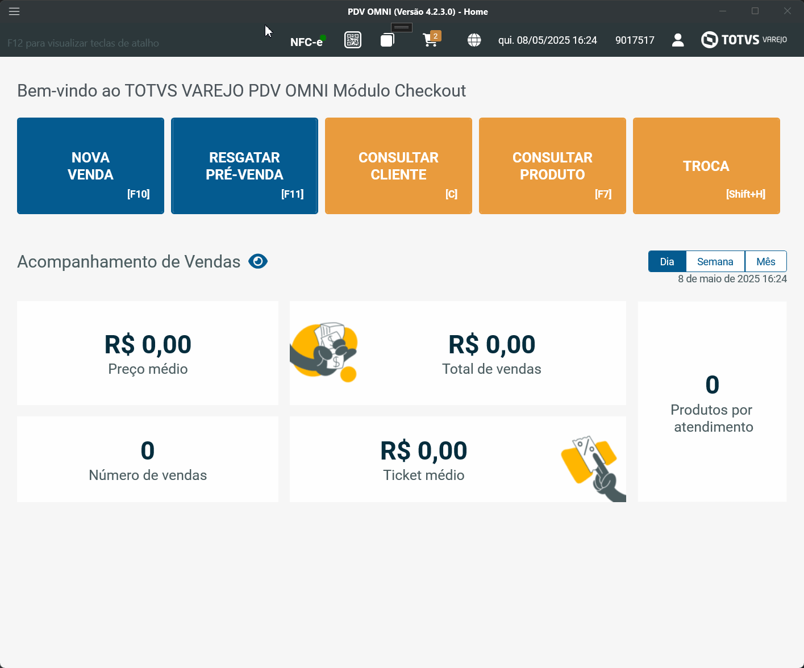Click the stacked windows icon
Image resolution: width=804 pixels, height=668 pixels.
pos(388,40)
